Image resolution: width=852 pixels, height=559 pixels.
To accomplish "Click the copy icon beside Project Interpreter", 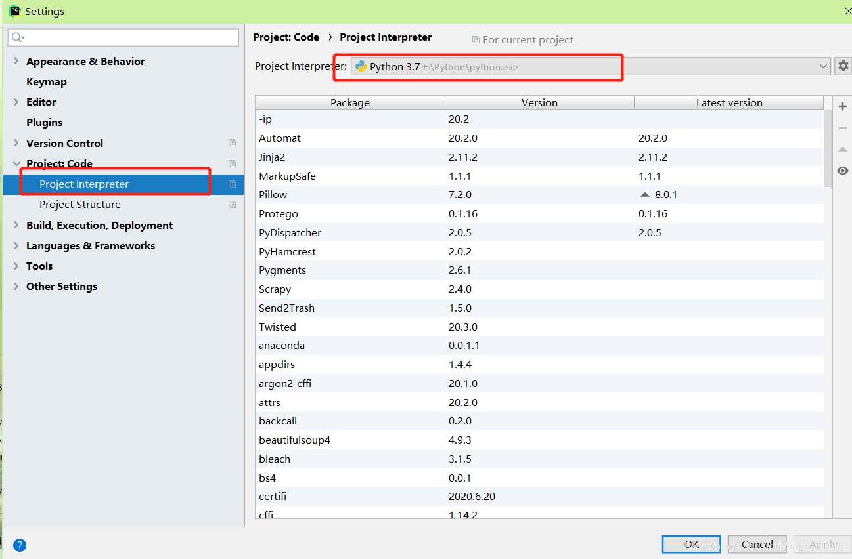I will tap(232, 184).
